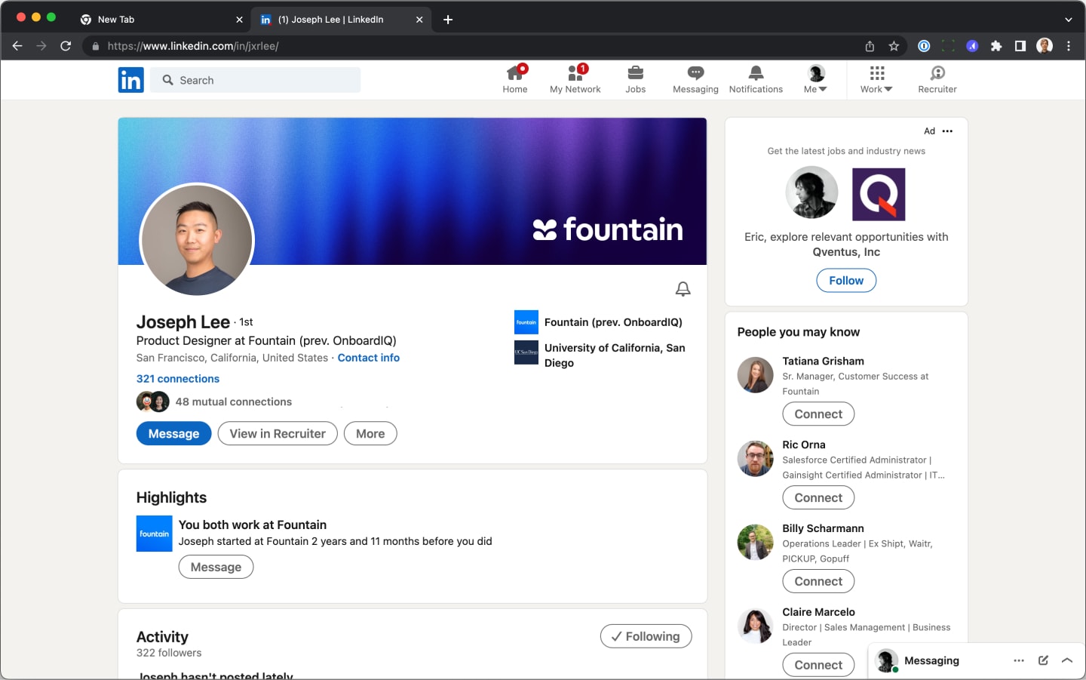This screenshot has height=680, width=1086.
Task: Open the green bracket extension icon
Action: click(x=948, y=46)
